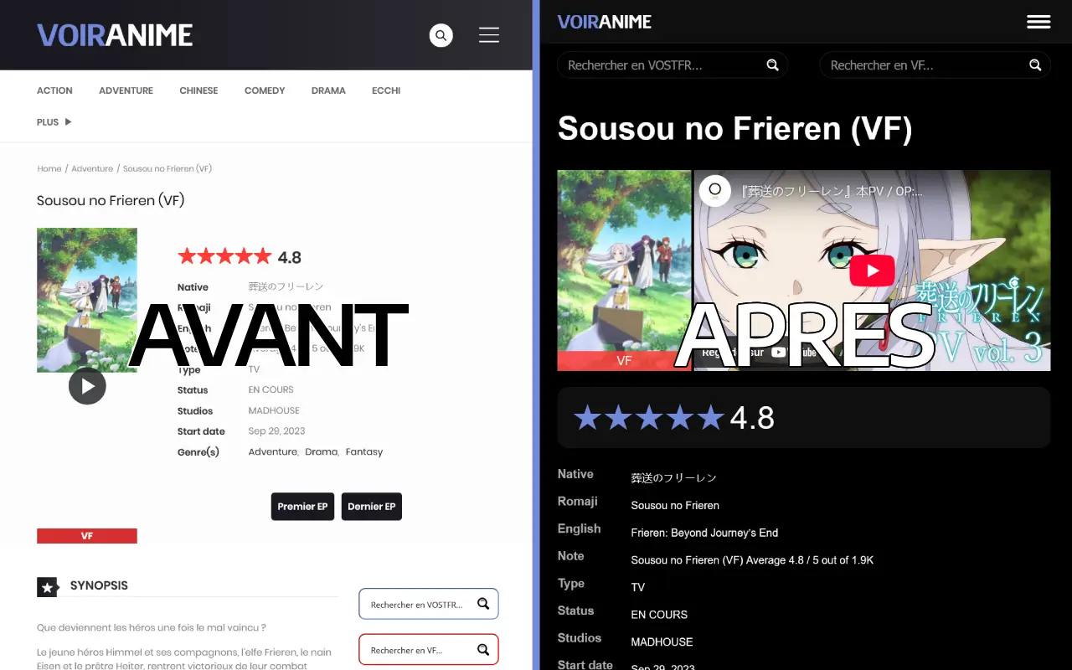Click the MADHOUSE studio in the left panel
This screenshot has height=670, width=1072.
coord(274,411)
